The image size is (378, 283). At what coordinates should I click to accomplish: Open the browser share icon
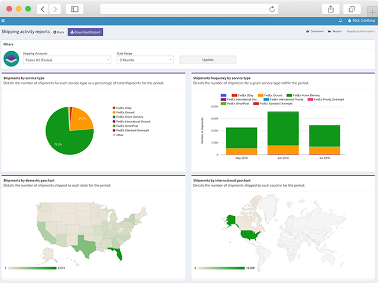[x=331, y=9]
